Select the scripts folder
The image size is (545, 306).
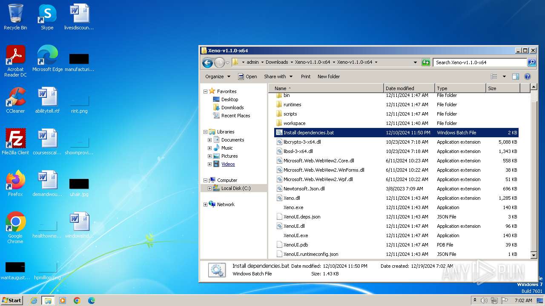(290, 114)
